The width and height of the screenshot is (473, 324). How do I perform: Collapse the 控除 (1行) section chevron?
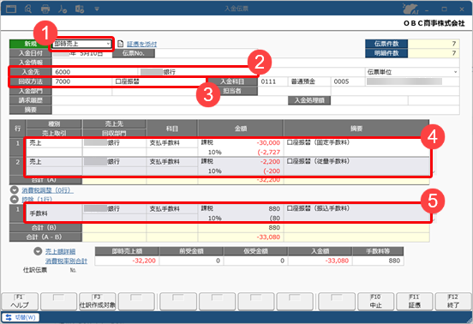coord(15,199)
